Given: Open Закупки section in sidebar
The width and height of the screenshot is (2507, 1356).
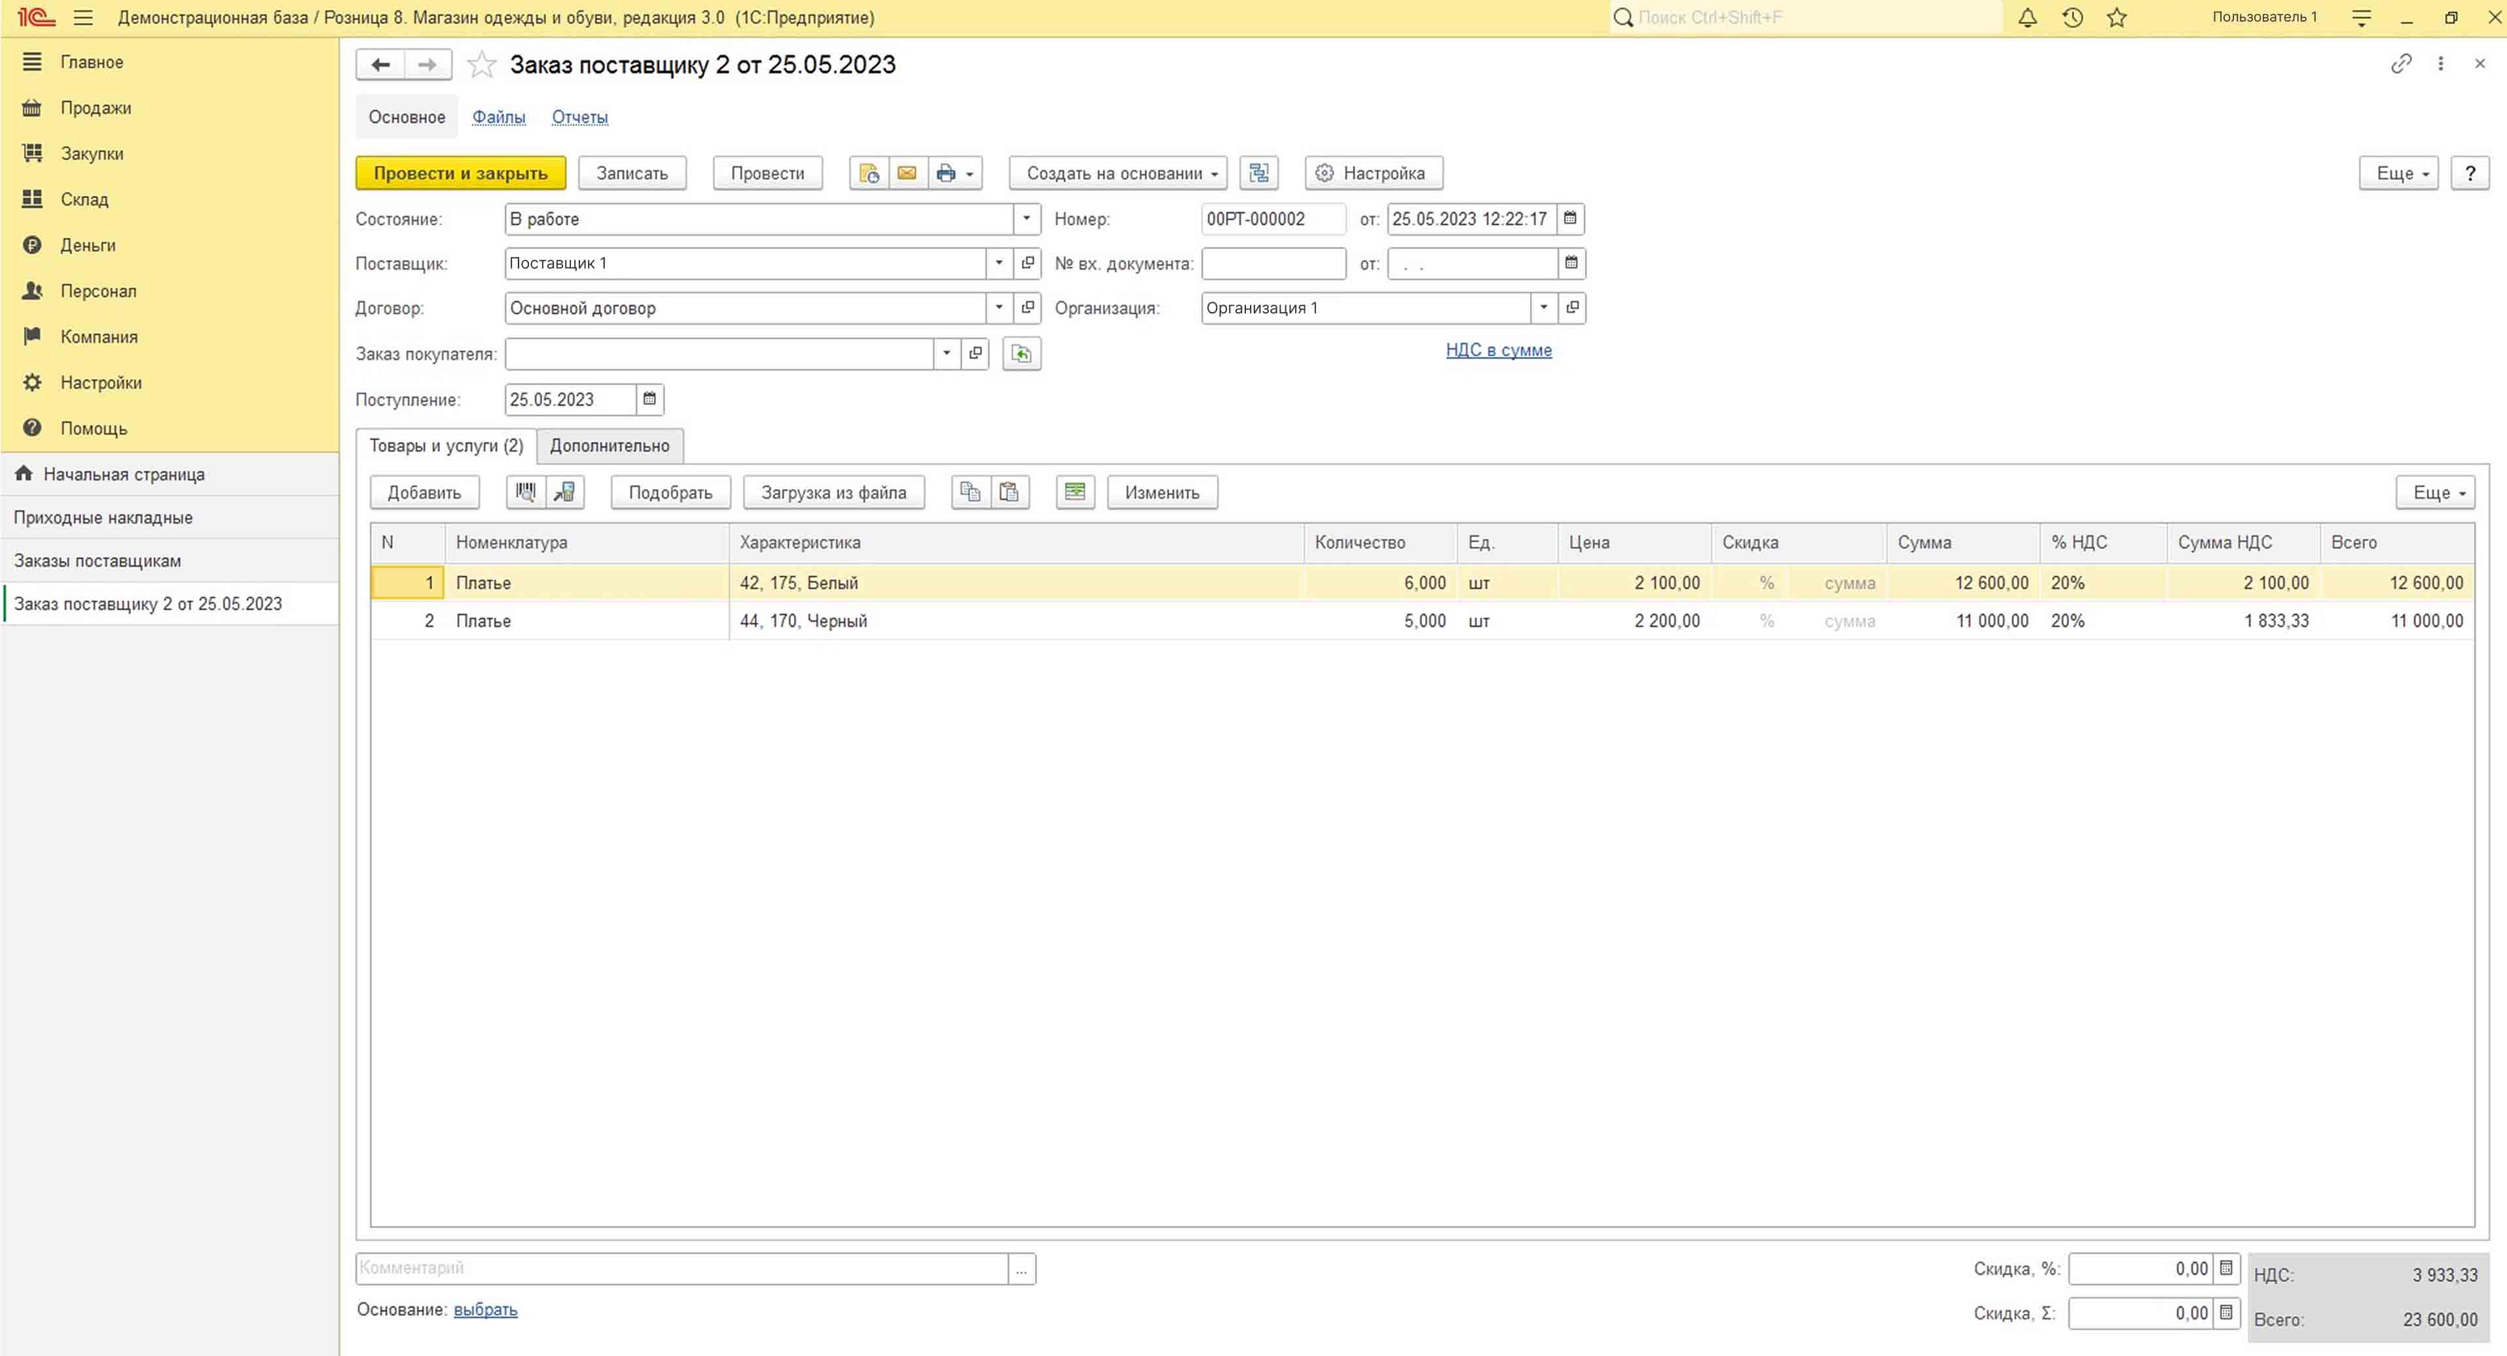Looking at the screenshot, I should 92,154.
